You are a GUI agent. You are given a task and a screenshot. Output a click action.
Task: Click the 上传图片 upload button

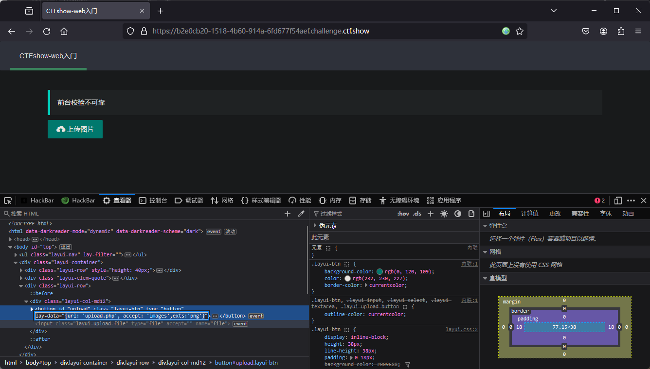click(x=75, y=129)
